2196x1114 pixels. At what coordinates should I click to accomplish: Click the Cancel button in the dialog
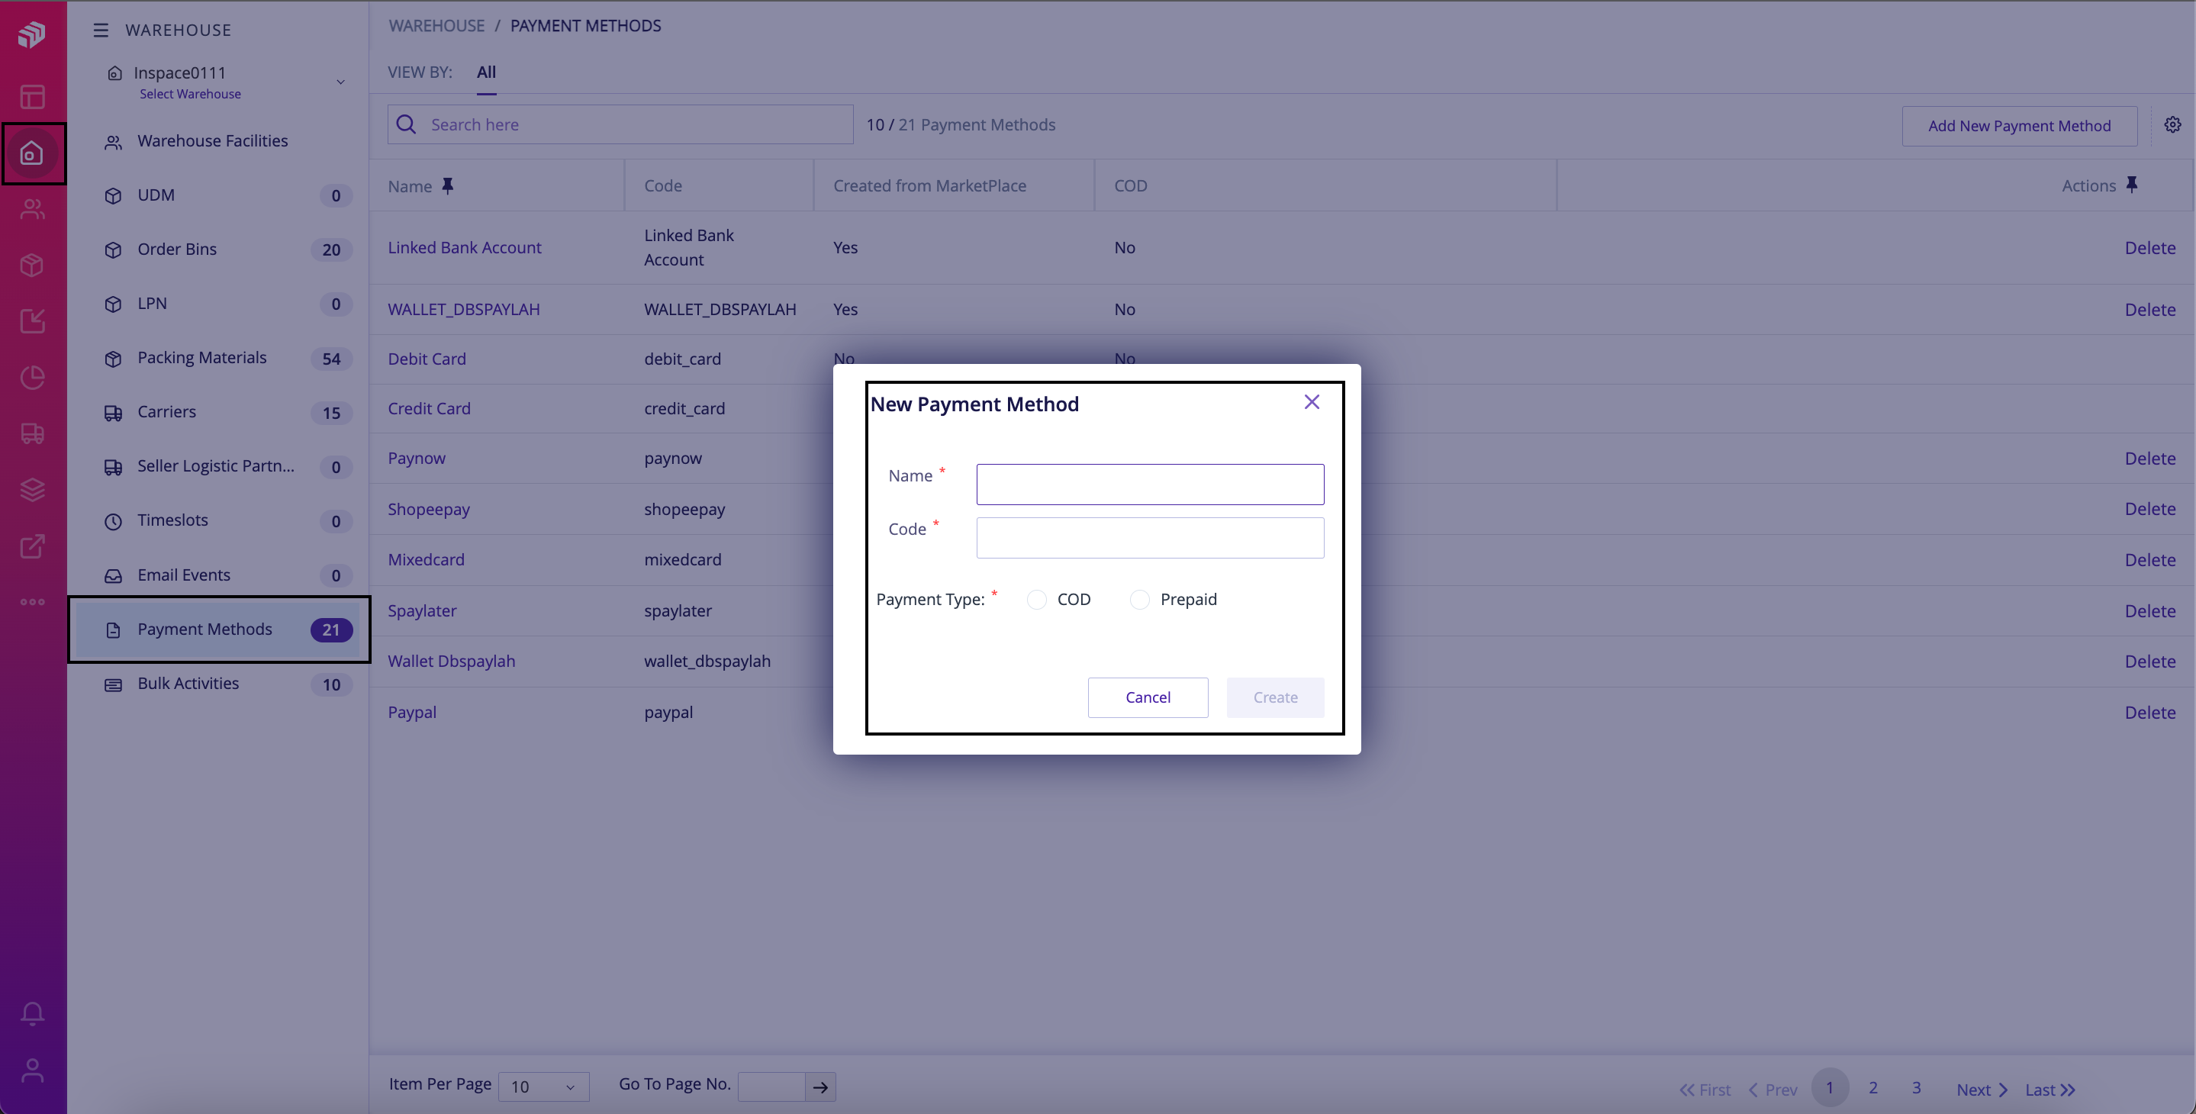pyautogui.click(x=1148, y=697)
